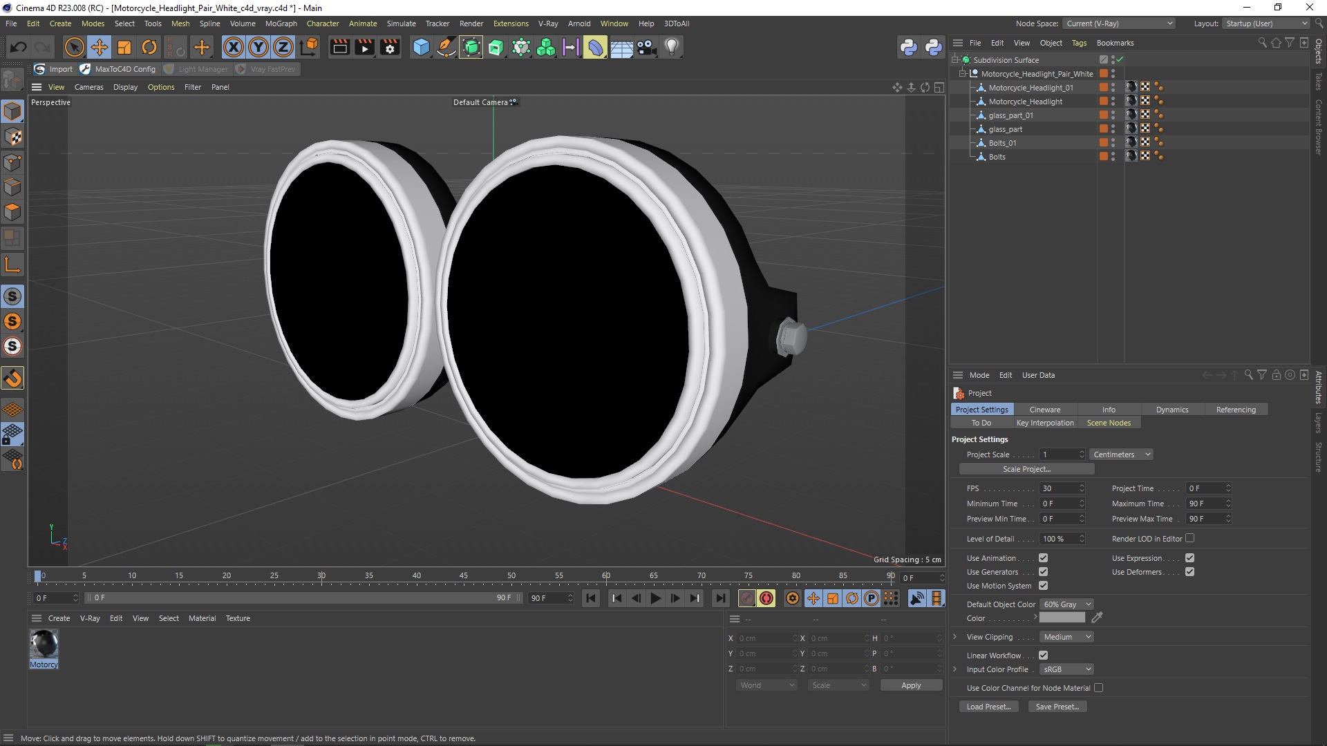Click the Color gray swatch

pos(1062,618)
